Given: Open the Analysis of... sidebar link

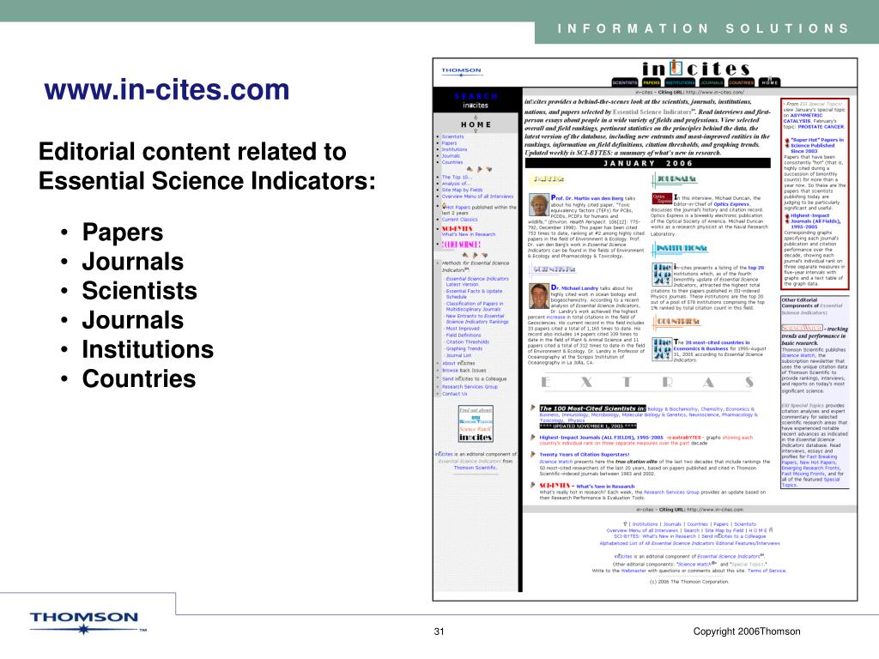Looking at the screenshot, I should point(456,184).
